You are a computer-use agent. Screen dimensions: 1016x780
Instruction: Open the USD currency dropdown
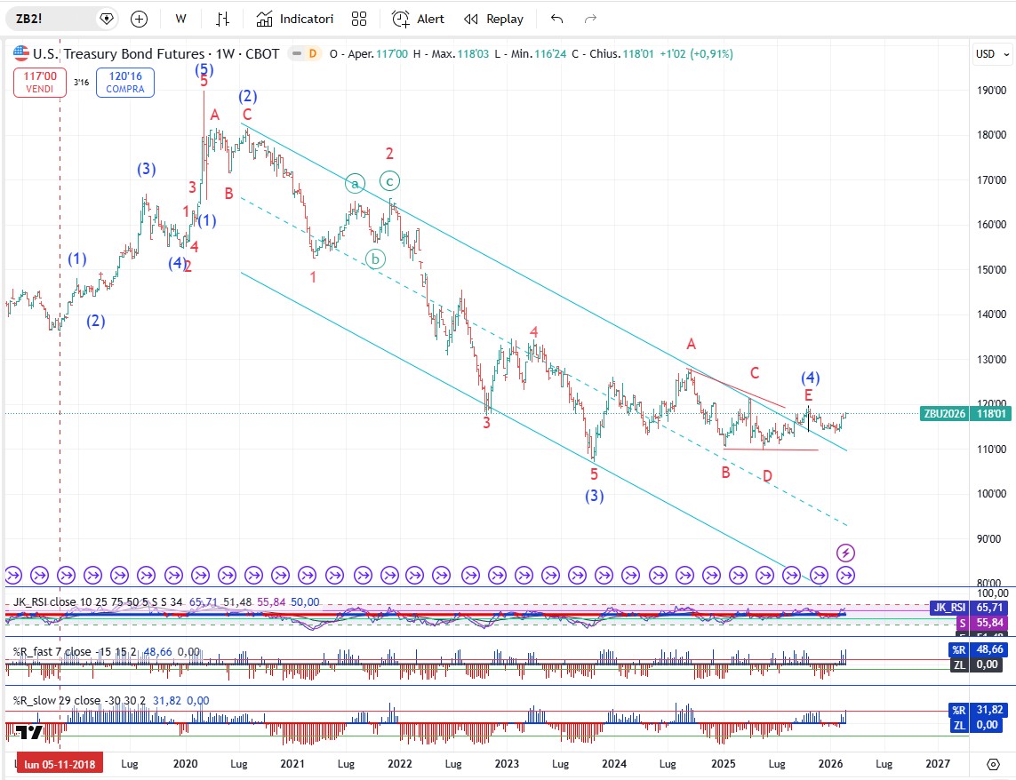coord(990,54)
